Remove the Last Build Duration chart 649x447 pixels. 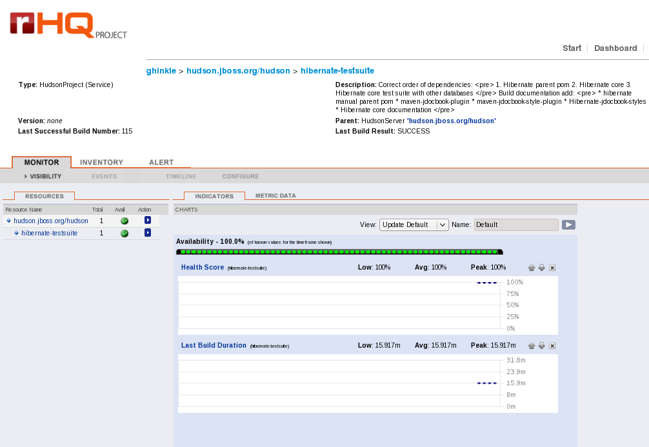(552, 346)
